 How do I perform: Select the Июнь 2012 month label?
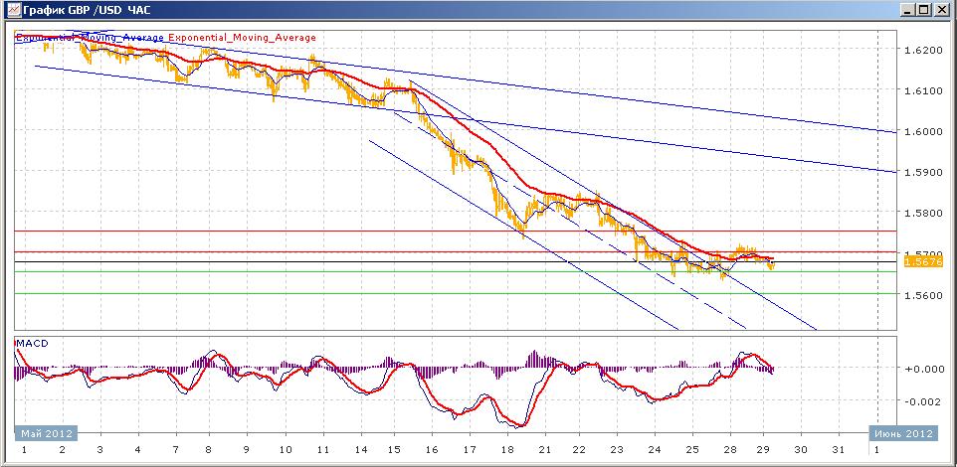click(903, 433)
